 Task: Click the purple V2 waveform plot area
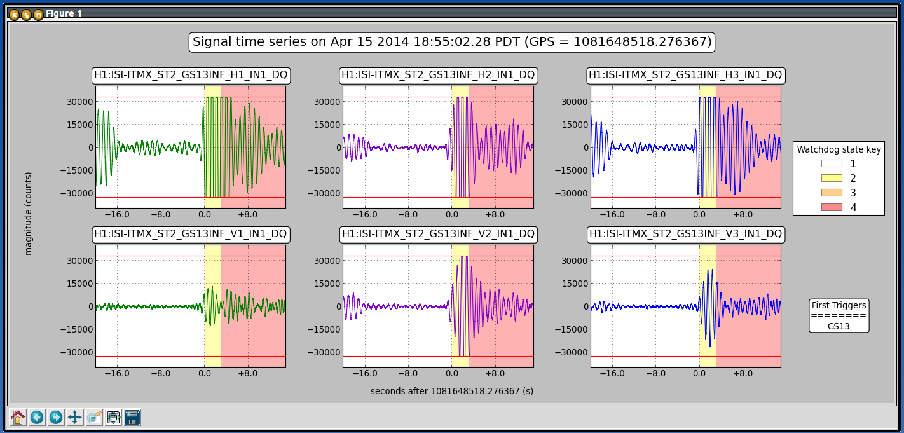pos(438,306)
